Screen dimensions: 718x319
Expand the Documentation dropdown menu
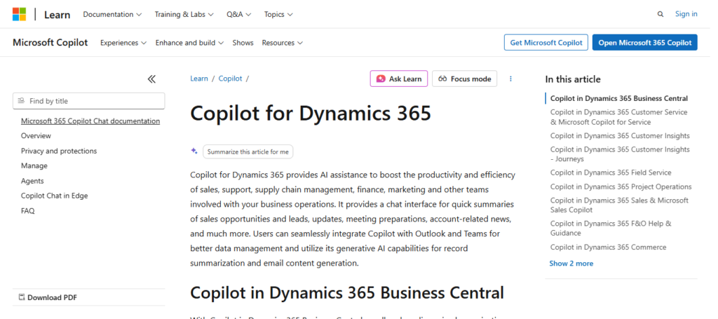tap(112, 14)
